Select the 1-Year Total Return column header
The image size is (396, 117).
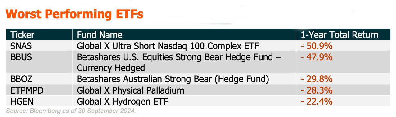pyautogui.click(x=340, y=35)
